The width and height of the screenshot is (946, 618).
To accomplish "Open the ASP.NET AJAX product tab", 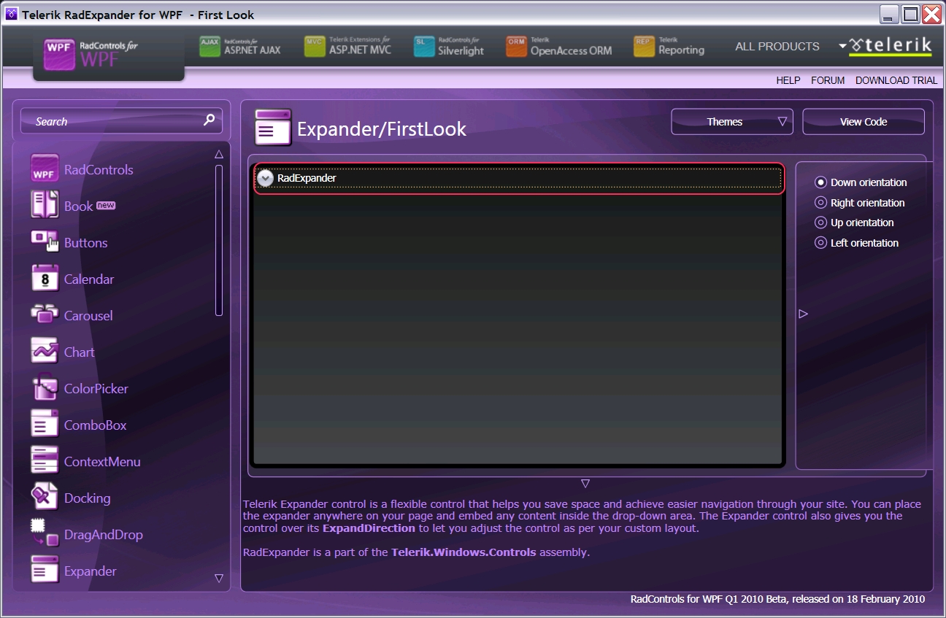I will pos(240,46).
